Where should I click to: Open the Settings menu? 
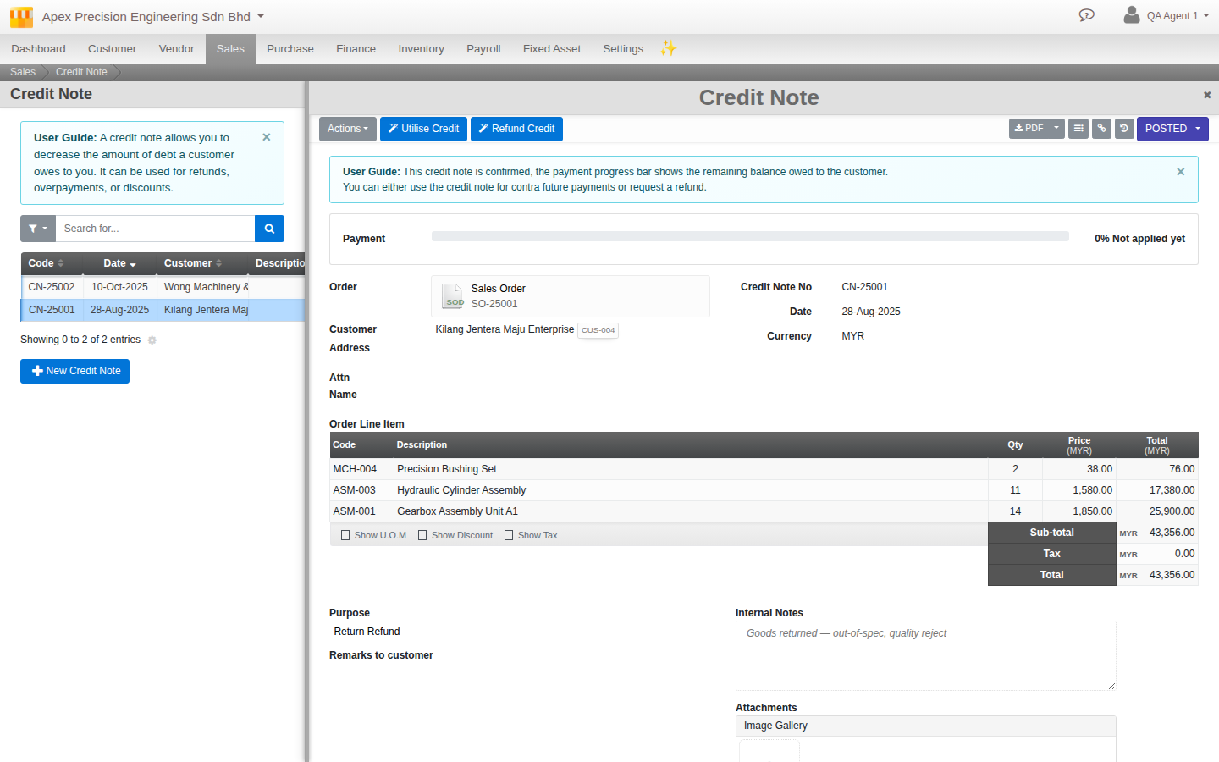pyautogui.click(x=623, y=49)
